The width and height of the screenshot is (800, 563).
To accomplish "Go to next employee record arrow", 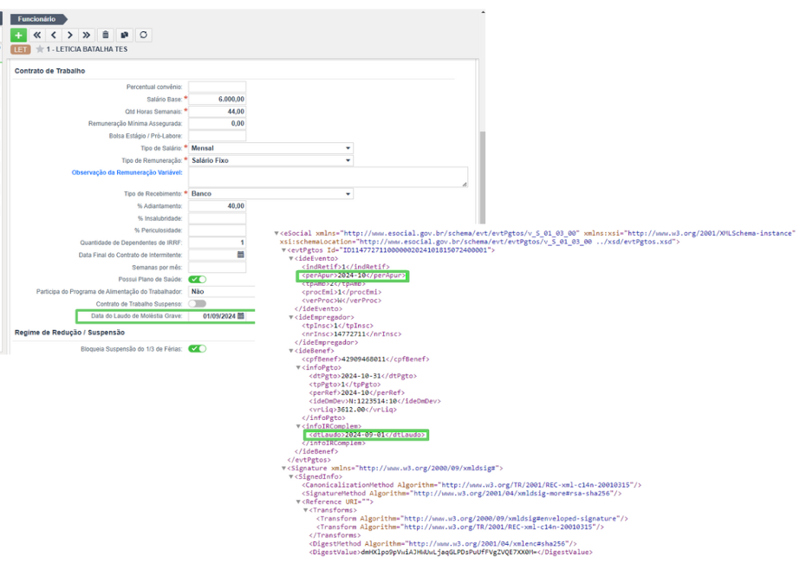I will pyautogui.click(x=70, y=36).
